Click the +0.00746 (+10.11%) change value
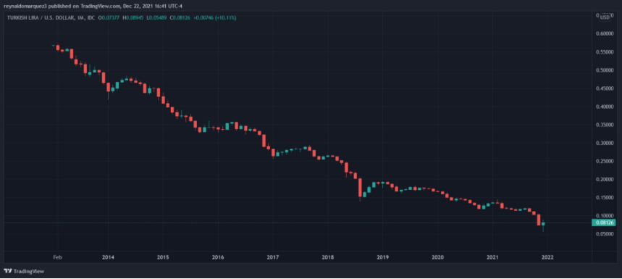 214,18
